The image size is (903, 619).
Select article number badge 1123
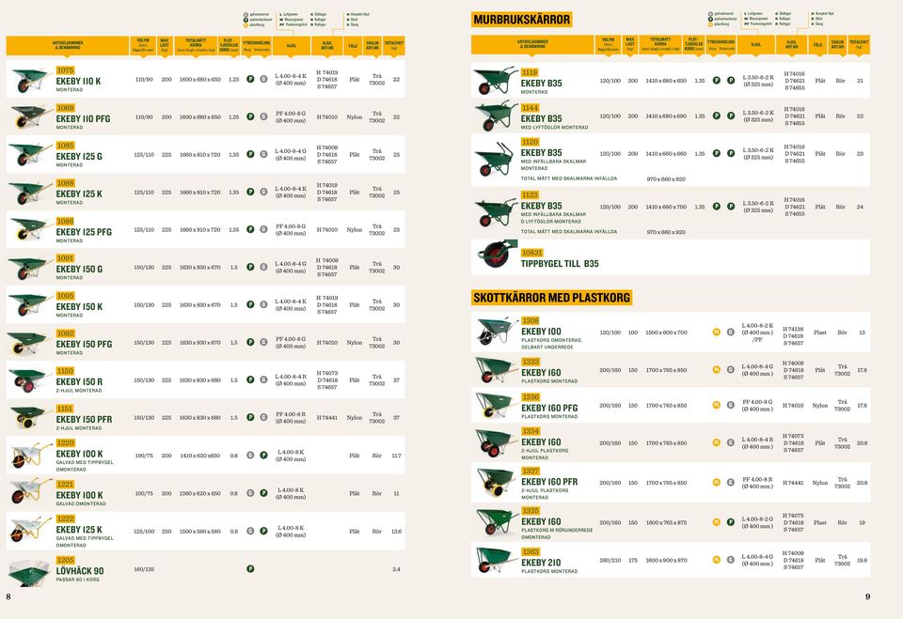click(530, 194)
